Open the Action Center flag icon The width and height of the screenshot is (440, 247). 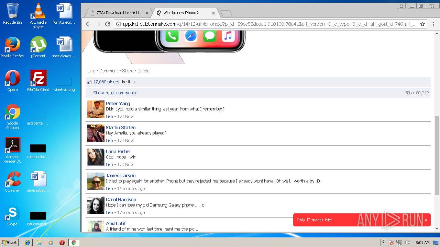(391, 243)
